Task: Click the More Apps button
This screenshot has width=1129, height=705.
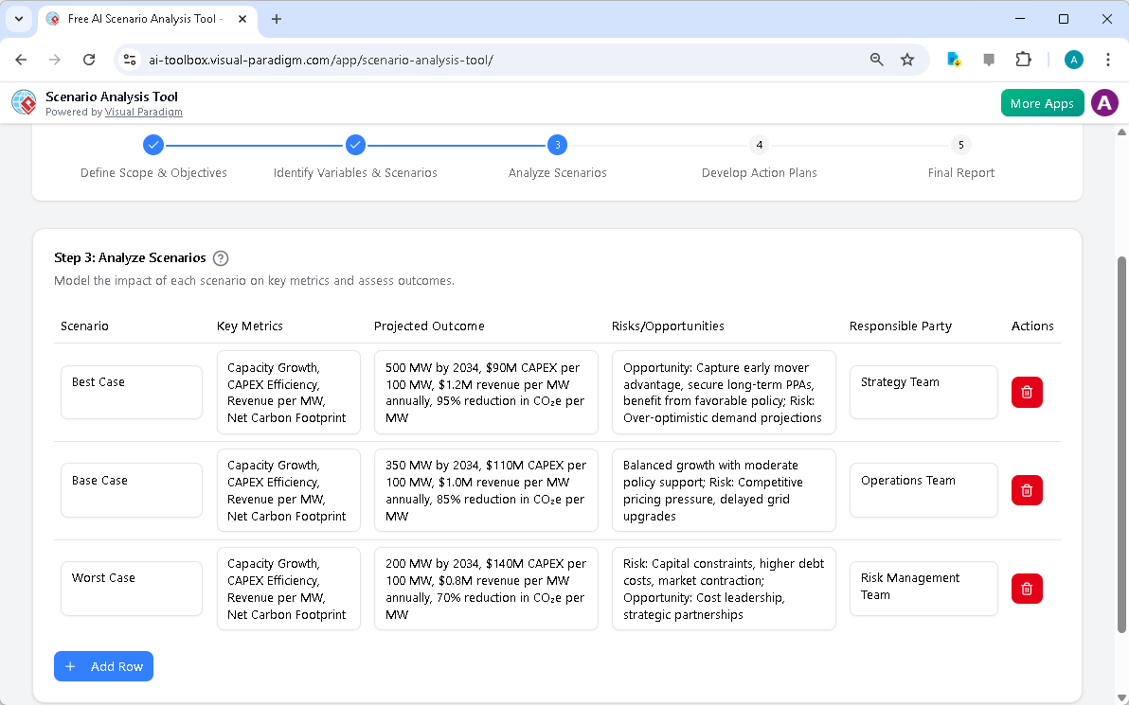Action: click(1042, 102)
